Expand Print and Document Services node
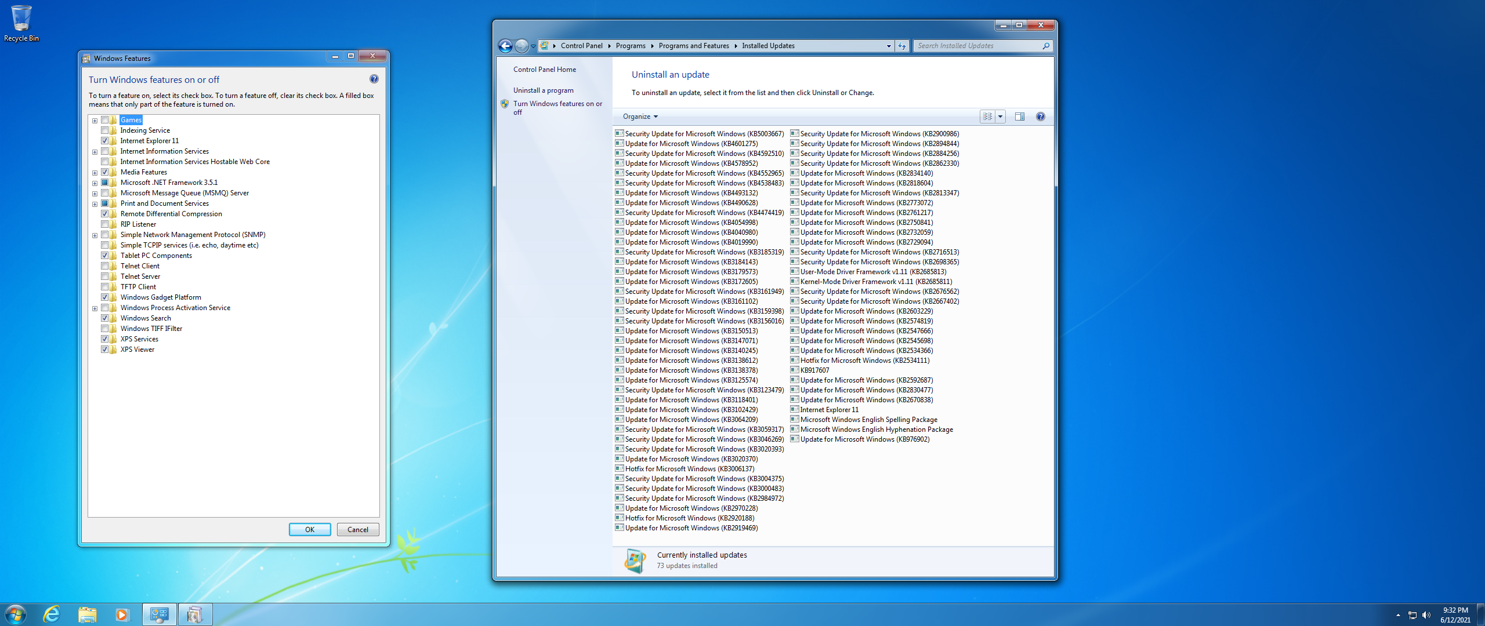Image resolution: width=1485 pixels, height=626 pixels. tap(95, 204)
